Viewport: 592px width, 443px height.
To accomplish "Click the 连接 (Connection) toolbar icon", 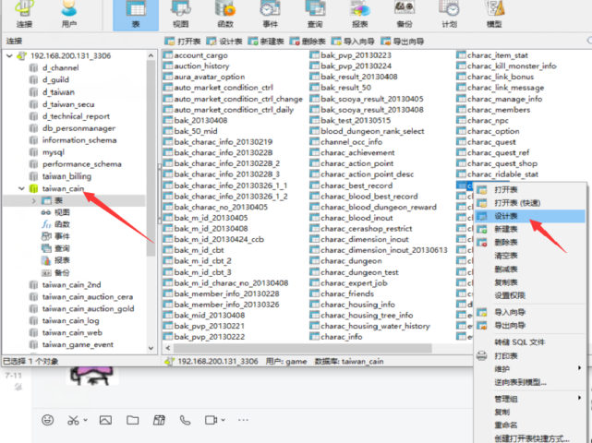I will click(x=23, y=14).
